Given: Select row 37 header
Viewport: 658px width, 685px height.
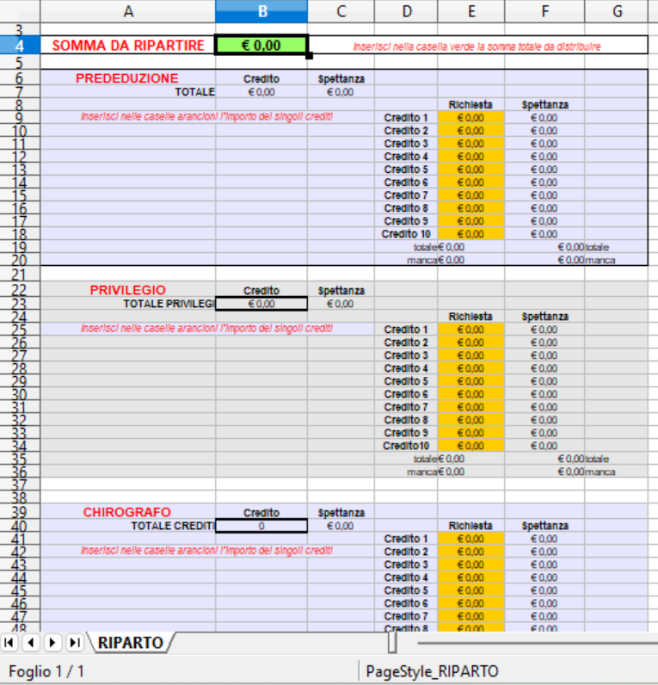Looking at the screenshot, I should 20,484.
